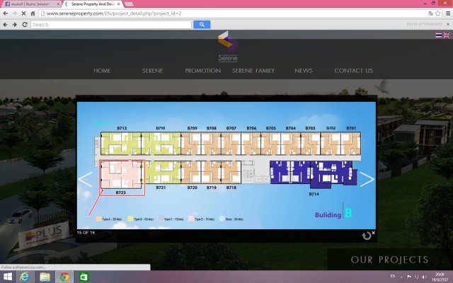Switch to the first browser tab
453x283 pixels.
tap(30, 4)
